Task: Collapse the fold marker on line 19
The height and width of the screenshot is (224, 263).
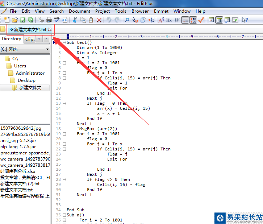Action: coord(64,134)
